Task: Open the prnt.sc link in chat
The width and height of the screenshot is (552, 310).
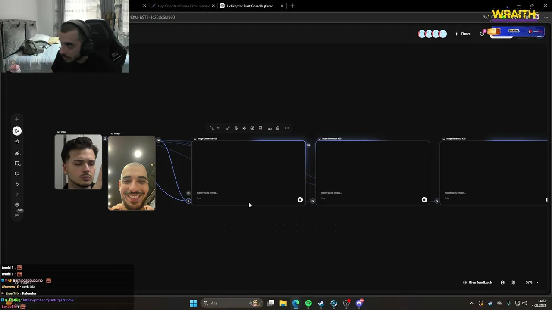Action: pos(48,300)
